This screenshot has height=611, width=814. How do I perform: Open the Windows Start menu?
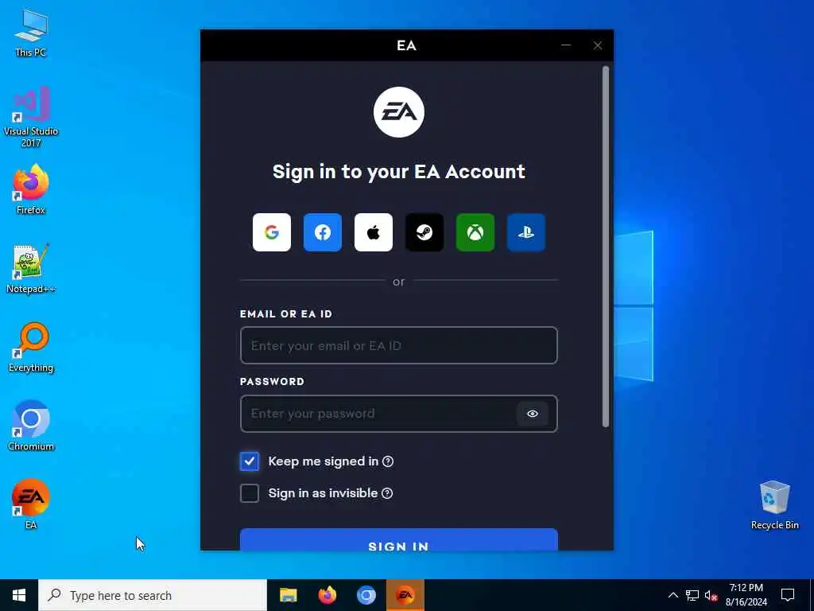(19, 595)
